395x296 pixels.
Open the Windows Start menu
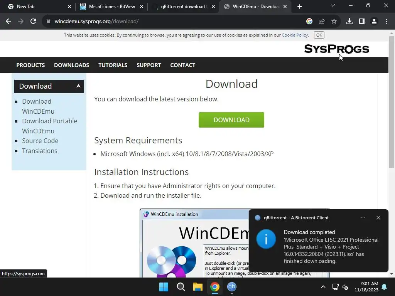(x=164, y=287)
